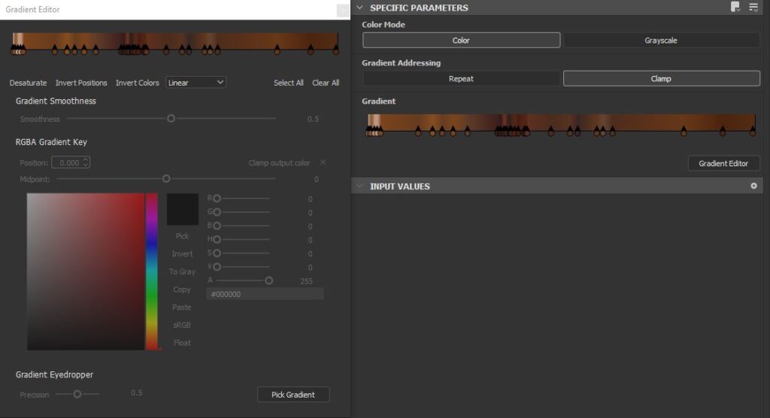Click the alpha value 255

[x=307, y=281]
